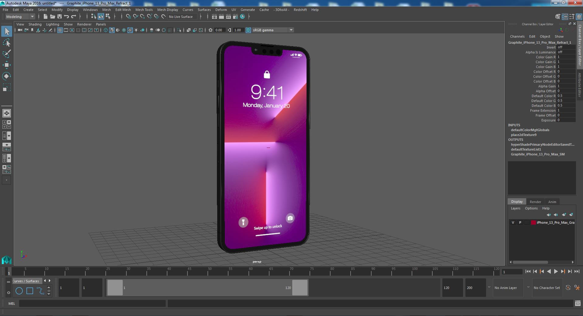This screenshot has height=316, width=583.
Task: Open the render view window
Action: click(214, 17)
